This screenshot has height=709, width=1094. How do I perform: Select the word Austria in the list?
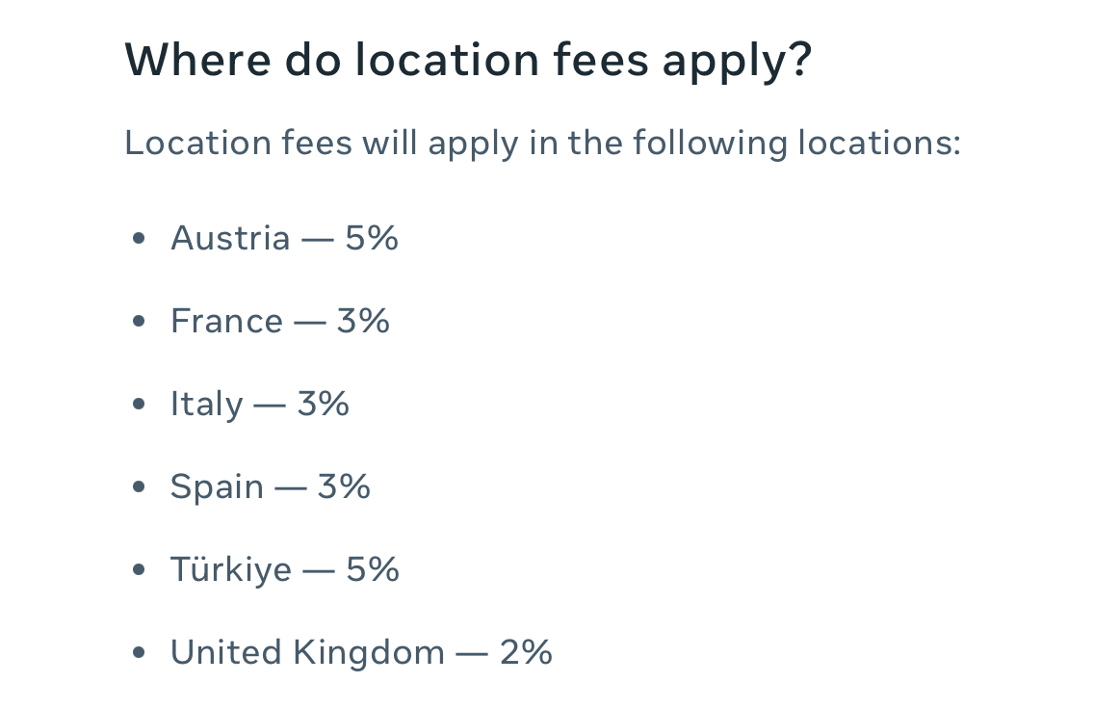click(x=230, y=238)
